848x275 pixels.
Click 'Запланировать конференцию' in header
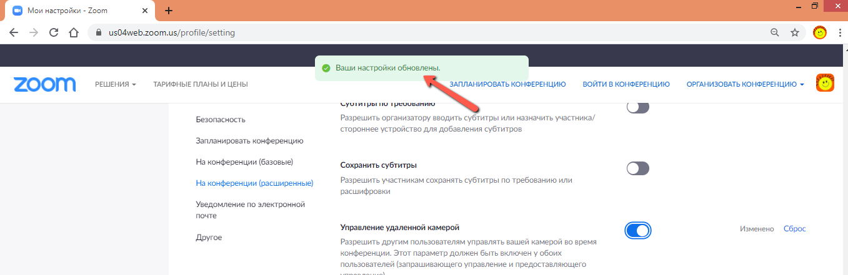pyautogui.click(x=507, y=84)
